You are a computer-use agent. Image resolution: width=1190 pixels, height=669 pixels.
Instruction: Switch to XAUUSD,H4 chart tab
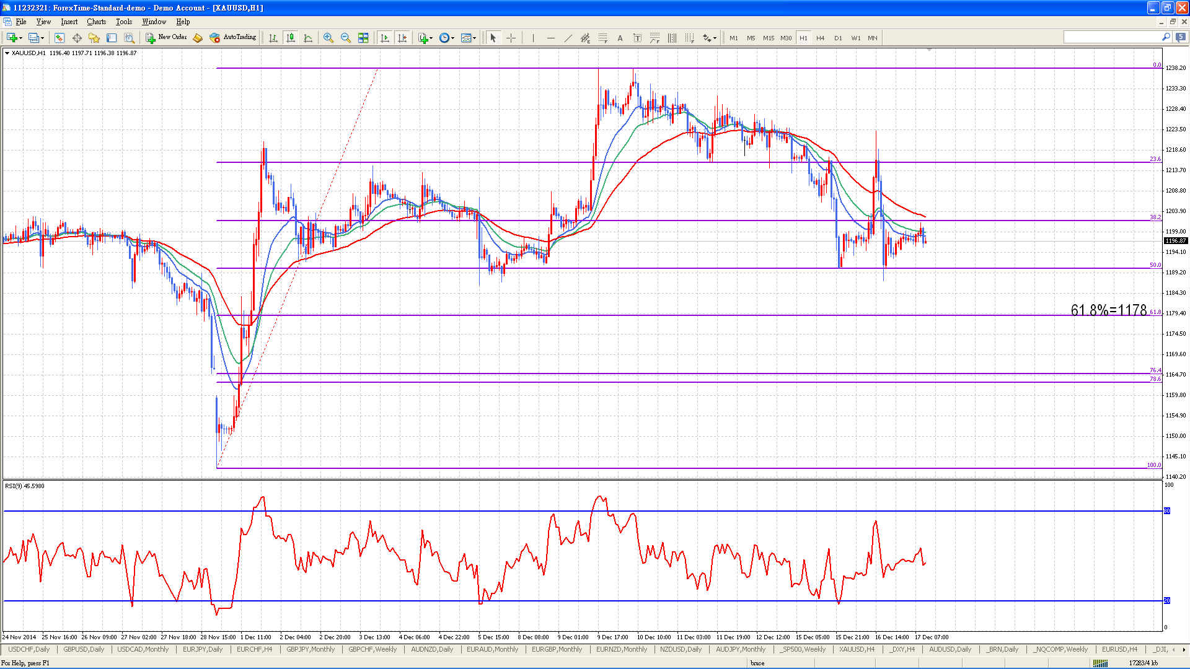(857, 649)
